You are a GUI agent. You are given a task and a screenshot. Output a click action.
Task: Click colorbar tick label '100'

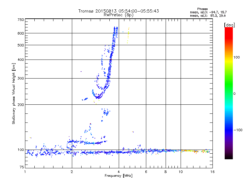[x=237, y=57]
